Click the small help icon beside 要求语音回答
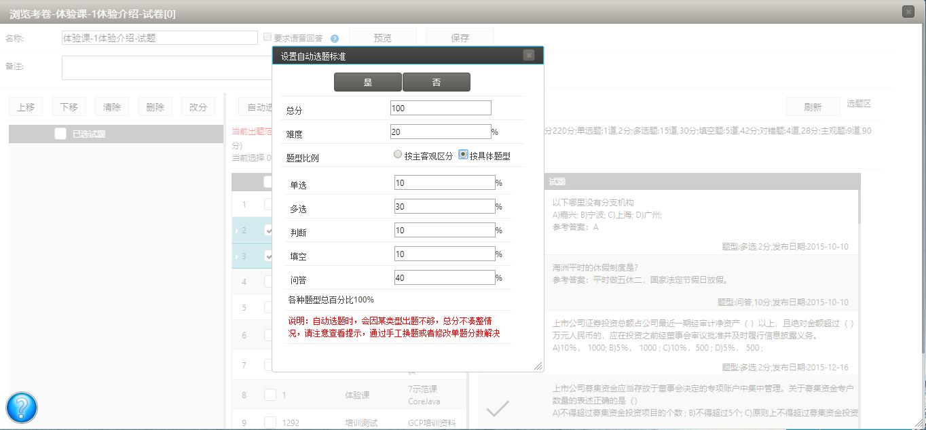The width and height of the screenshot is (926, 430). pos(334,39)
